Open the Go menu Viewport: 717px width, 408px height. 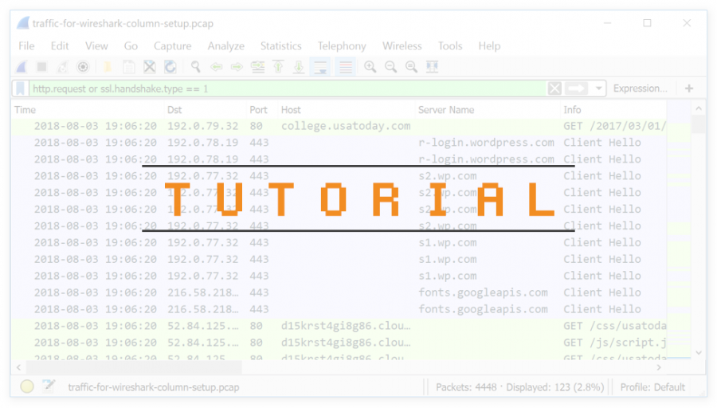tap(131, 45)
